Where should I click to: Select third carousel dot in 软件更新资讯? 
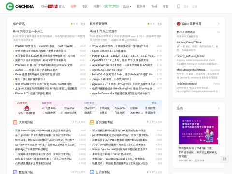(x=154, y=24)
